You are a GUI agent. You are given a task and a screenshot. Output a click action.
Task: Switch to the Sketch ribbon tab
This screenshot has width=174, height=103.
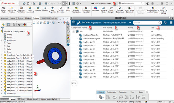coord(20,18)
